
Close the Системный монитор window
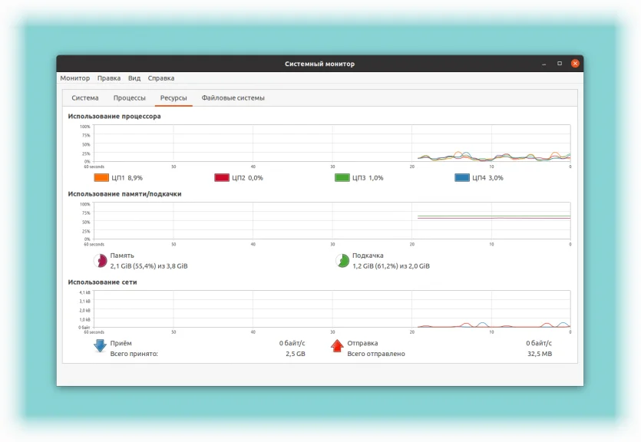(575, 64)
